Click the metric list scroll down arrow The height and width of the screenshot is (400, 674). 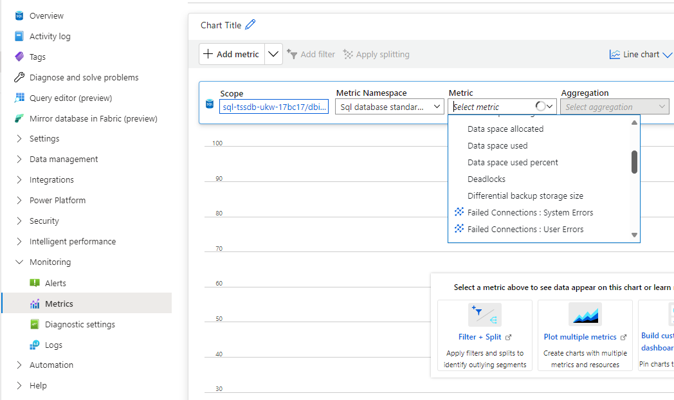pos(634,235)
